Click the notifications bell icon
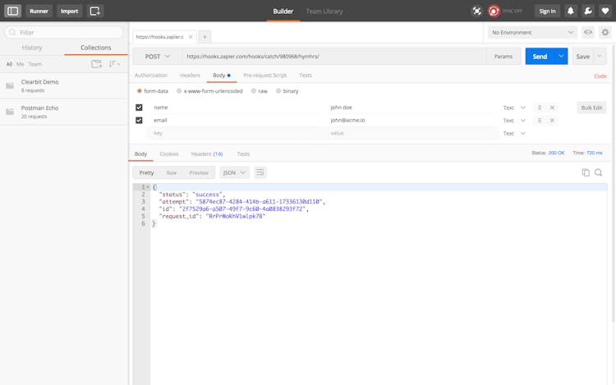Viewport: 616px width, 385px height. point(571,11)
